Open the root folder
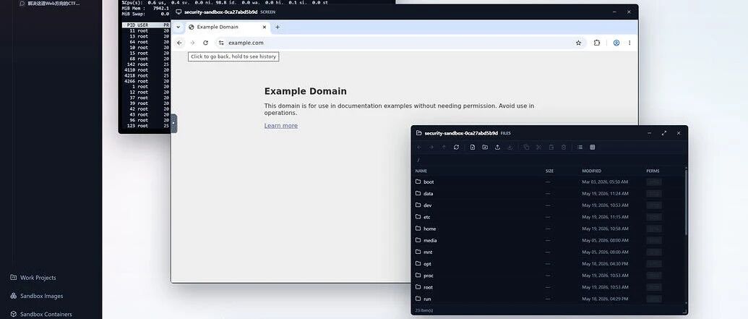Screen dimensions: 748x319 (x=549, y=287)
